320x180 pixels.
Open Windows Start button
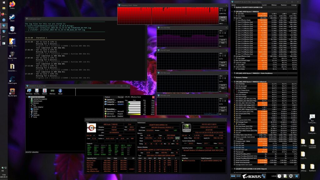[x=4, y=2]
